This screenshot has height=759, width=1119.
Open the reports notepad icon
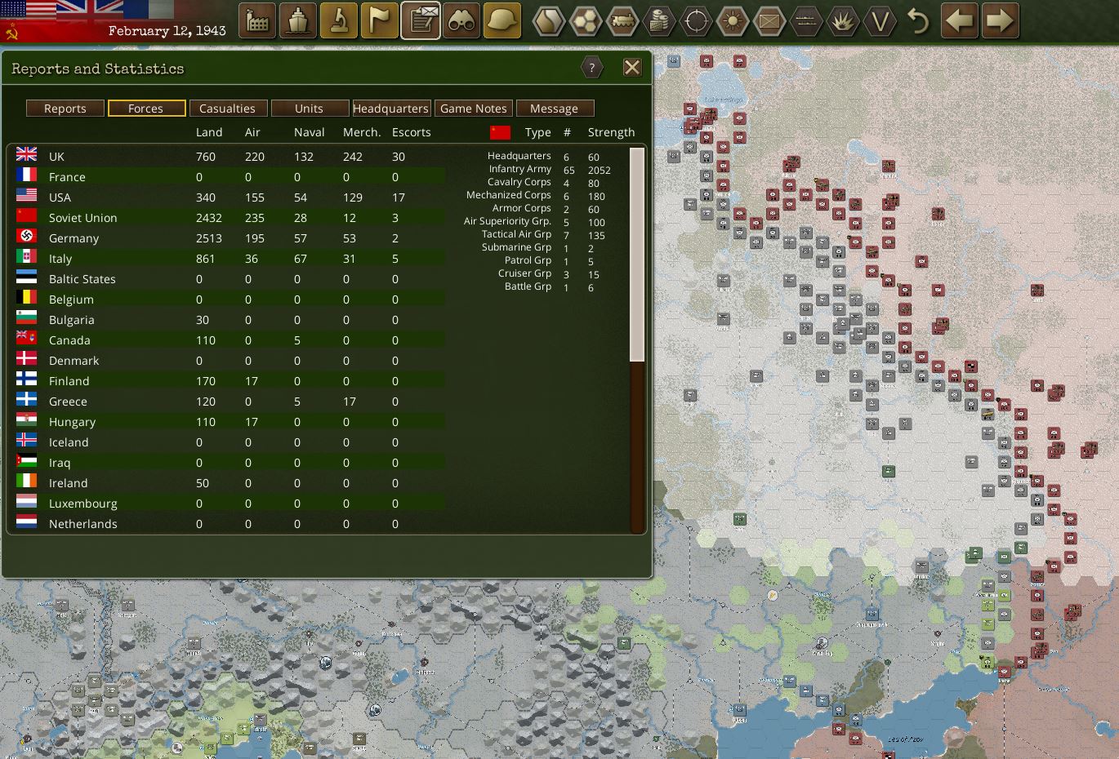click(421, 21)
